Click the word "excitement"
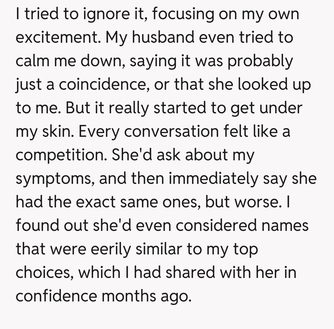This screenshot has height=329, width=334. point(58,38)
